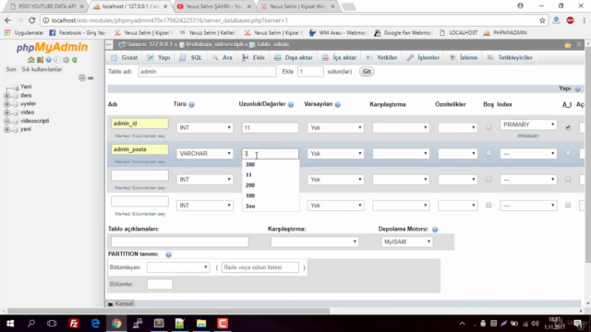Reload navigation panel green icon
Screen dimensions: 591x332
[75, 60]
